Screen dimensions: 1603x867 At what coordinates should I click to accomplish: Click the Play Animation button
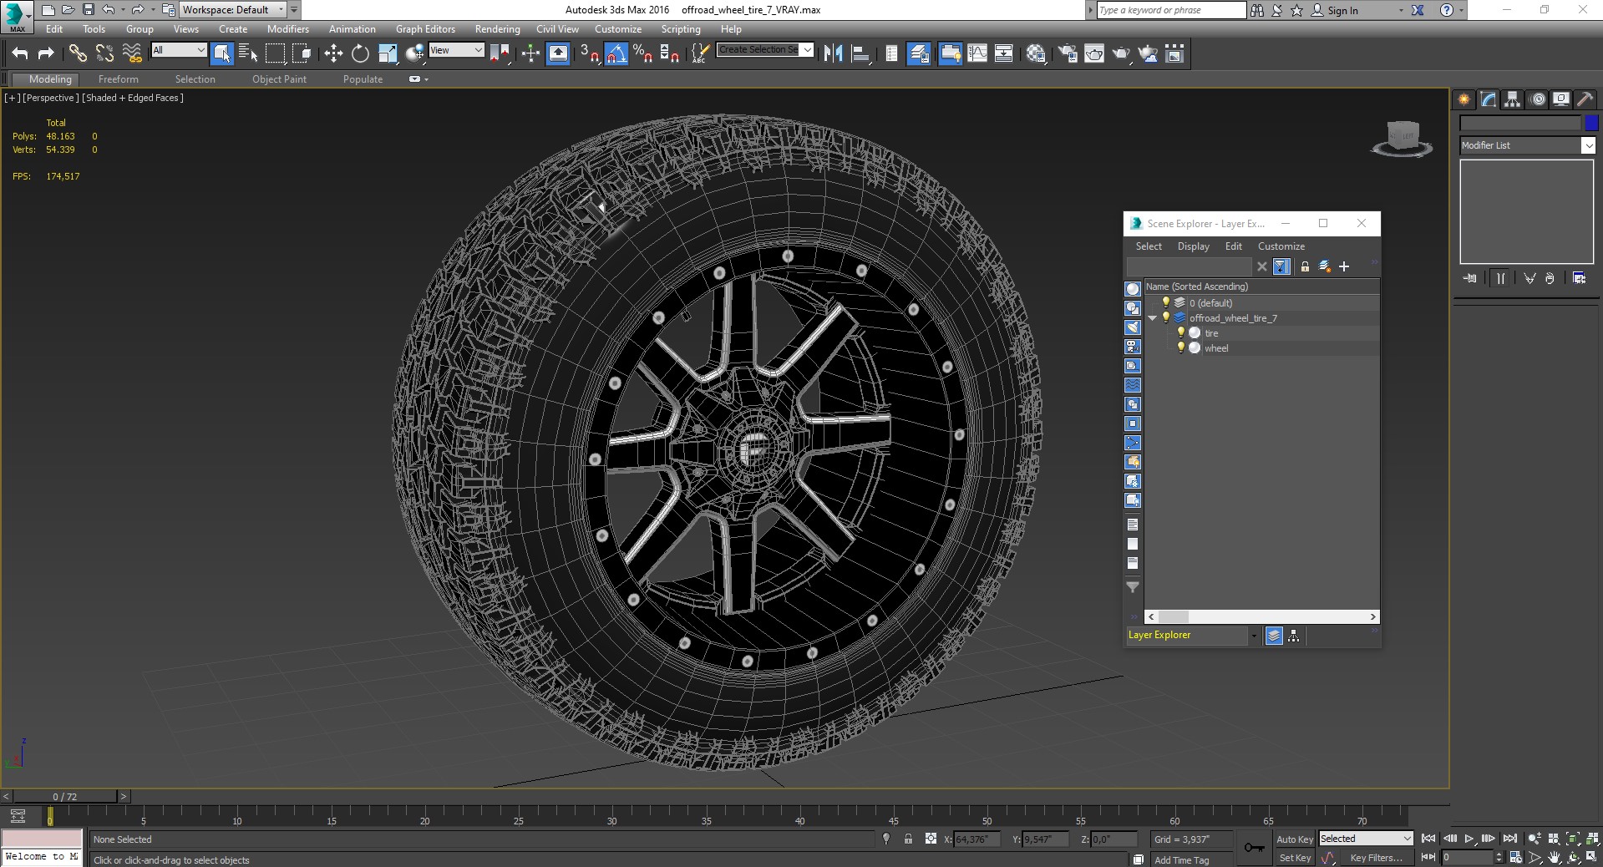1469,839
